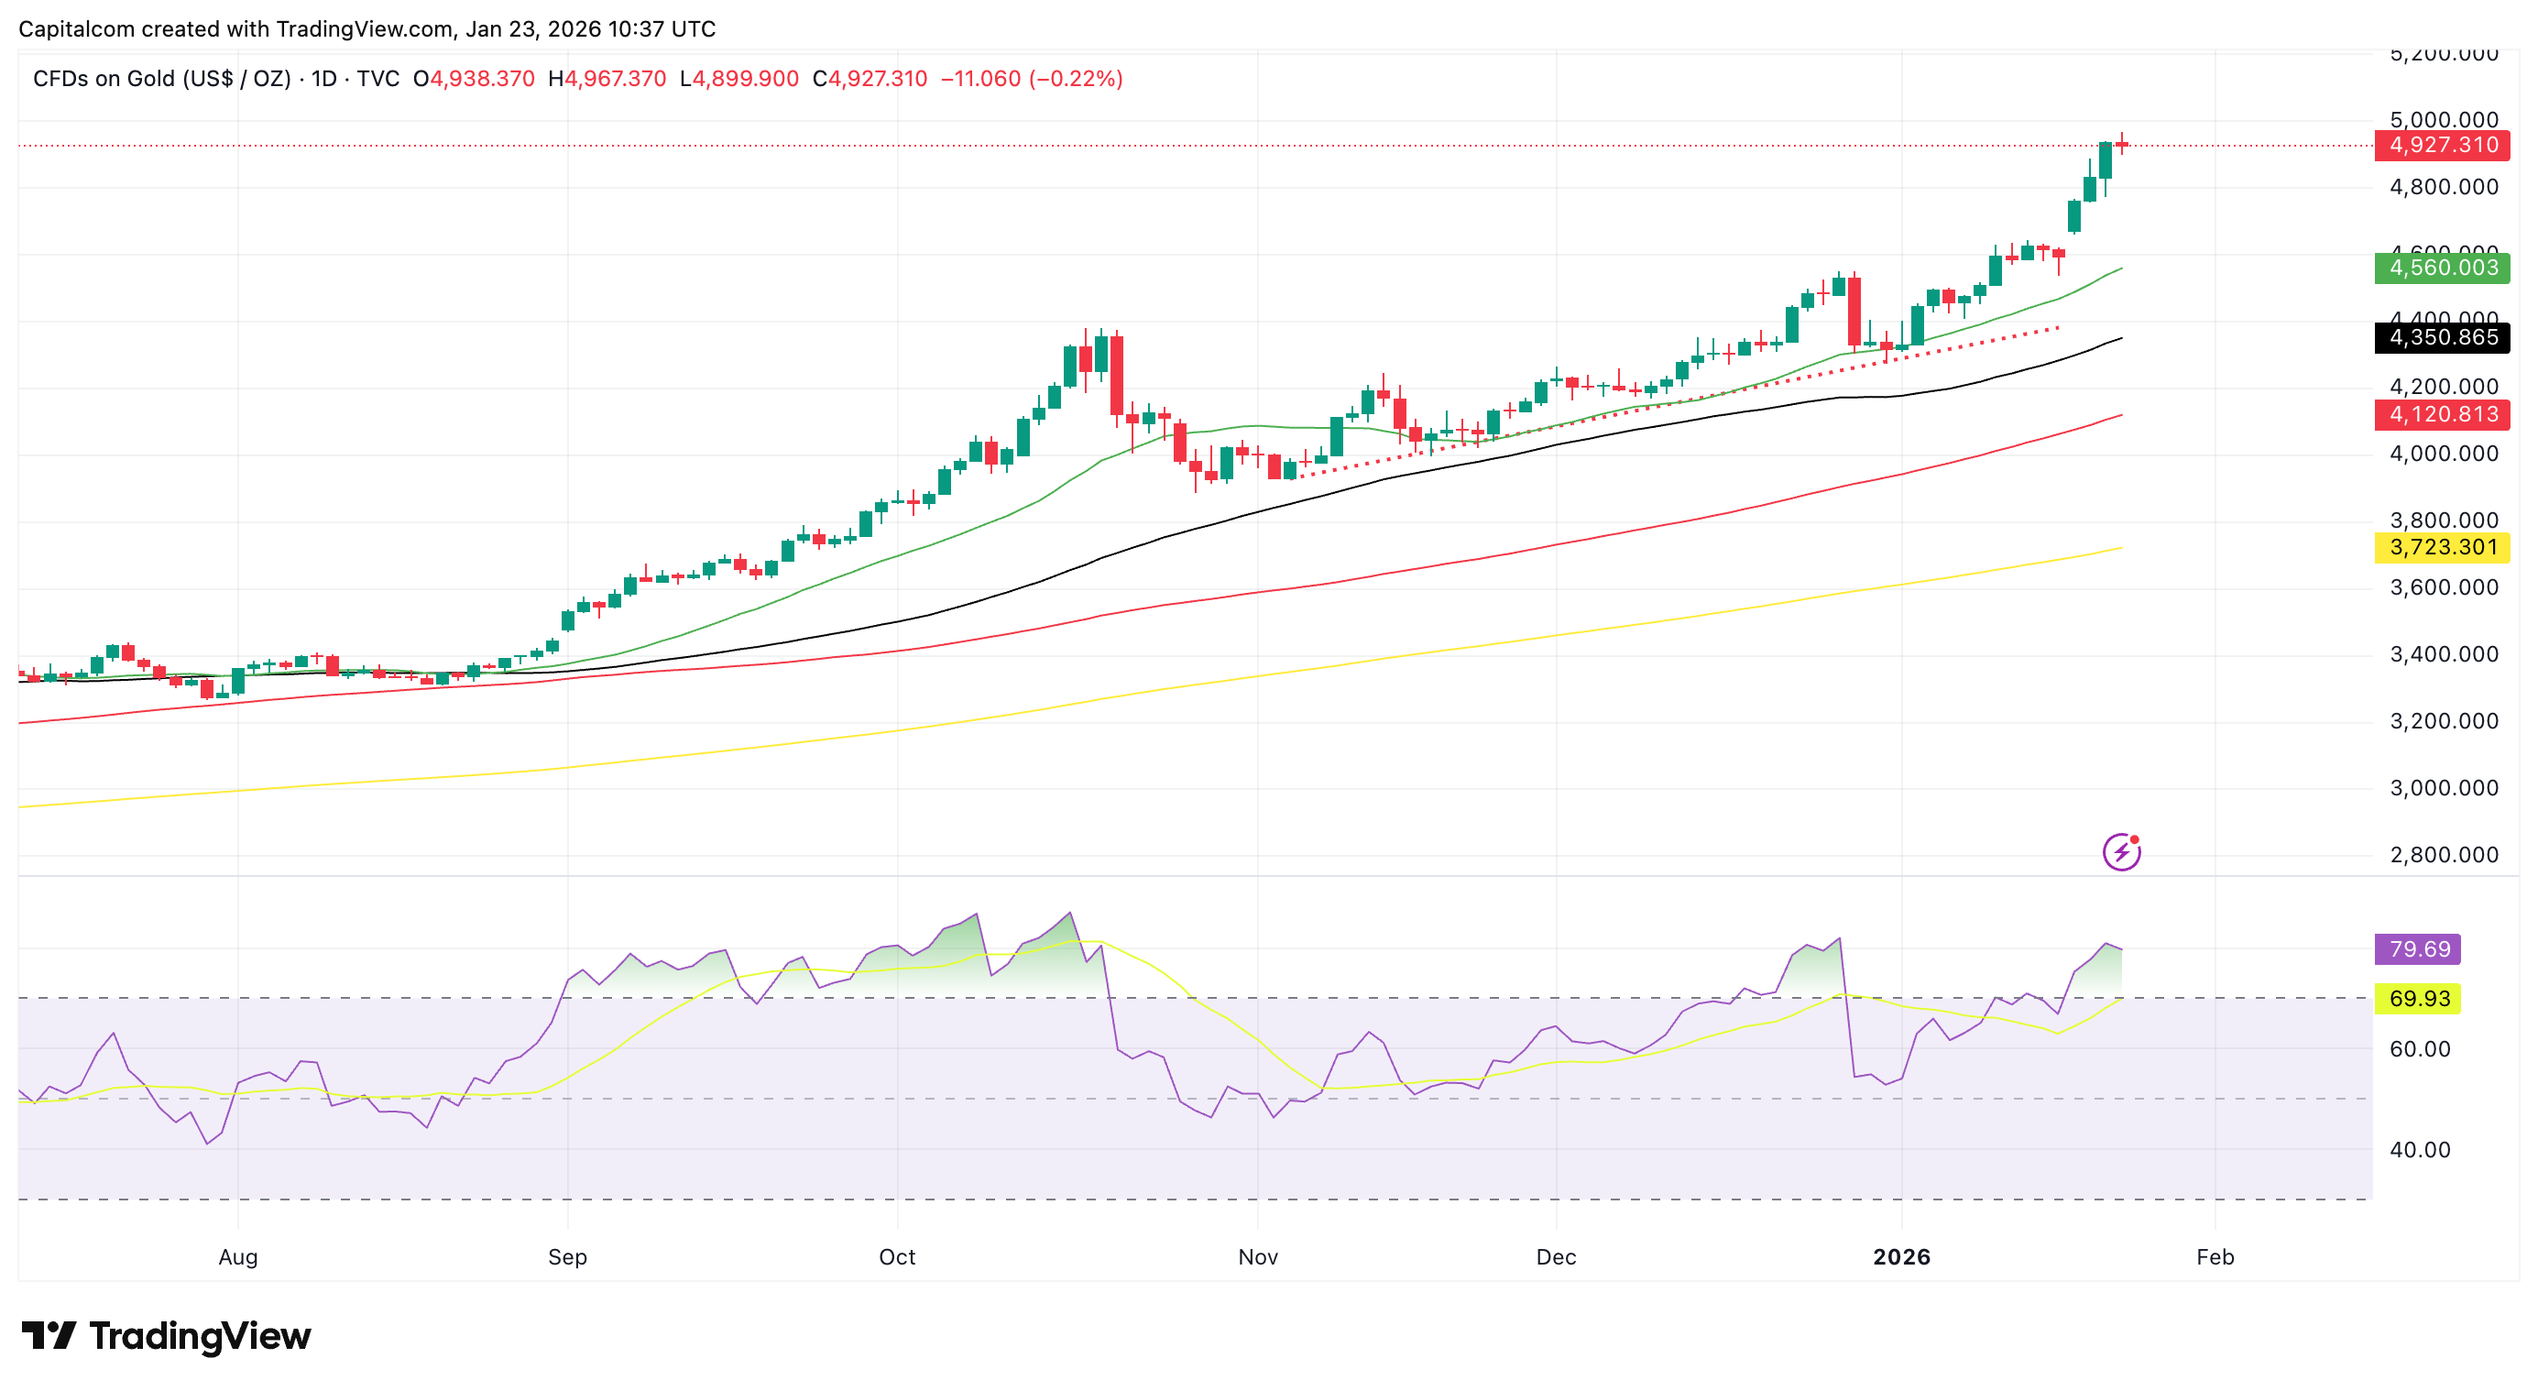Screen dimensions: 2538x1391
Task: Click the Capitalcom TradingView.com caption text
Action: pos(366,28)
